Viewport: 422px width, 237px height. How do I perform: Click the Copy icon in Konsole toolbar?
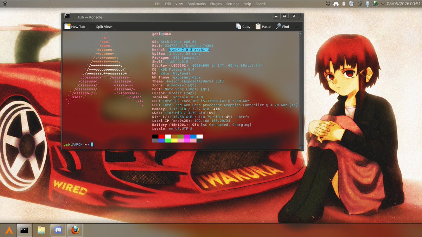(239, 26)
